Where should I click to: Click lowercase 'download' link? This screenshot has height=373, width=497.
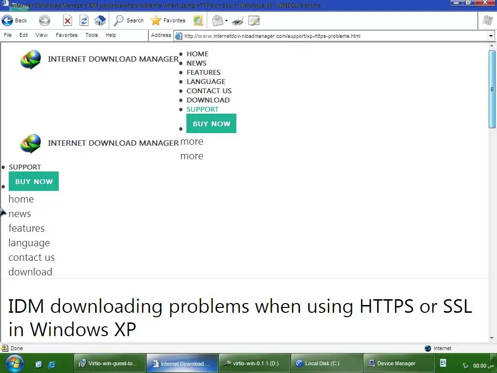point(30,272)
